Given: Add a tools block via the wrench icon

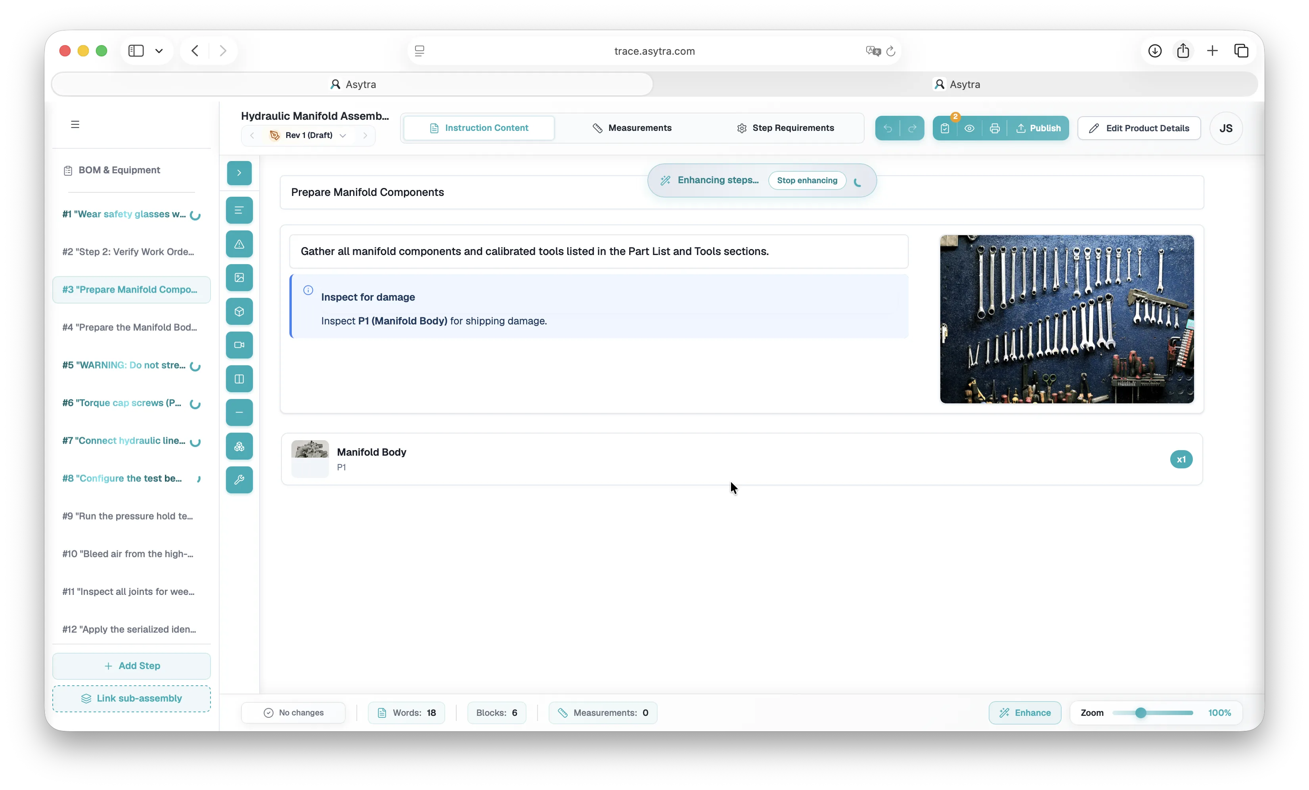Looking at the screenshot, I should click(x=239, y=480).
